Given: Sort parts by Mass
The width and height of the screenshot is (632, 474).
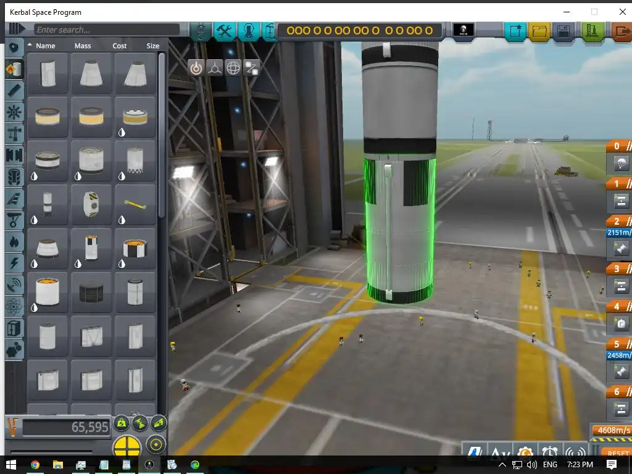Looking at the screenshot, I should (83, 46).
